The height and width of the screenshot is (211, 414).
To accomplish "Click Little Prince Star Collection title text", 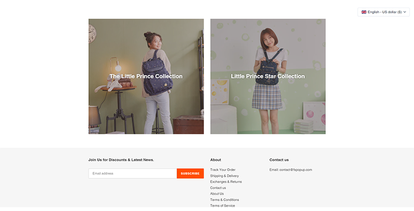I will (x=268, y=76).
